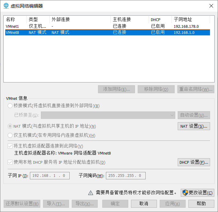Close the 虚拟网络编辑器 window
Image resolution: width=218 pixels, height=212 pixels.
pyautogui.click(x=211, y=6)
